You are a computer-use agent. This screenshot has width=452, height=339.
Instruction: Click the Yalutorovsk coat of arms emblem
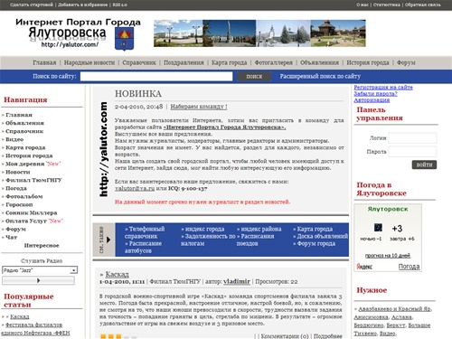124,39
